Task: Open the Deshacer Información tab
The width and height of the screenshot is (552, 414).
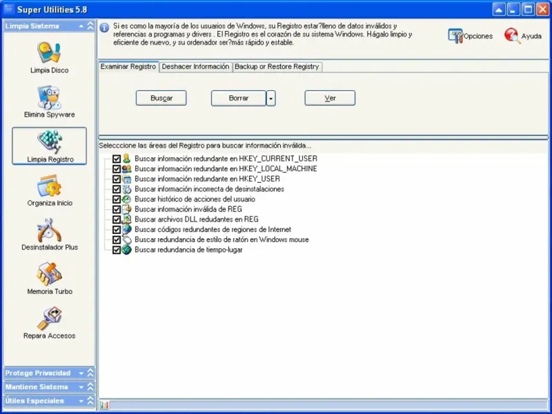Action: pyautogui.click(x=196, y=67)
